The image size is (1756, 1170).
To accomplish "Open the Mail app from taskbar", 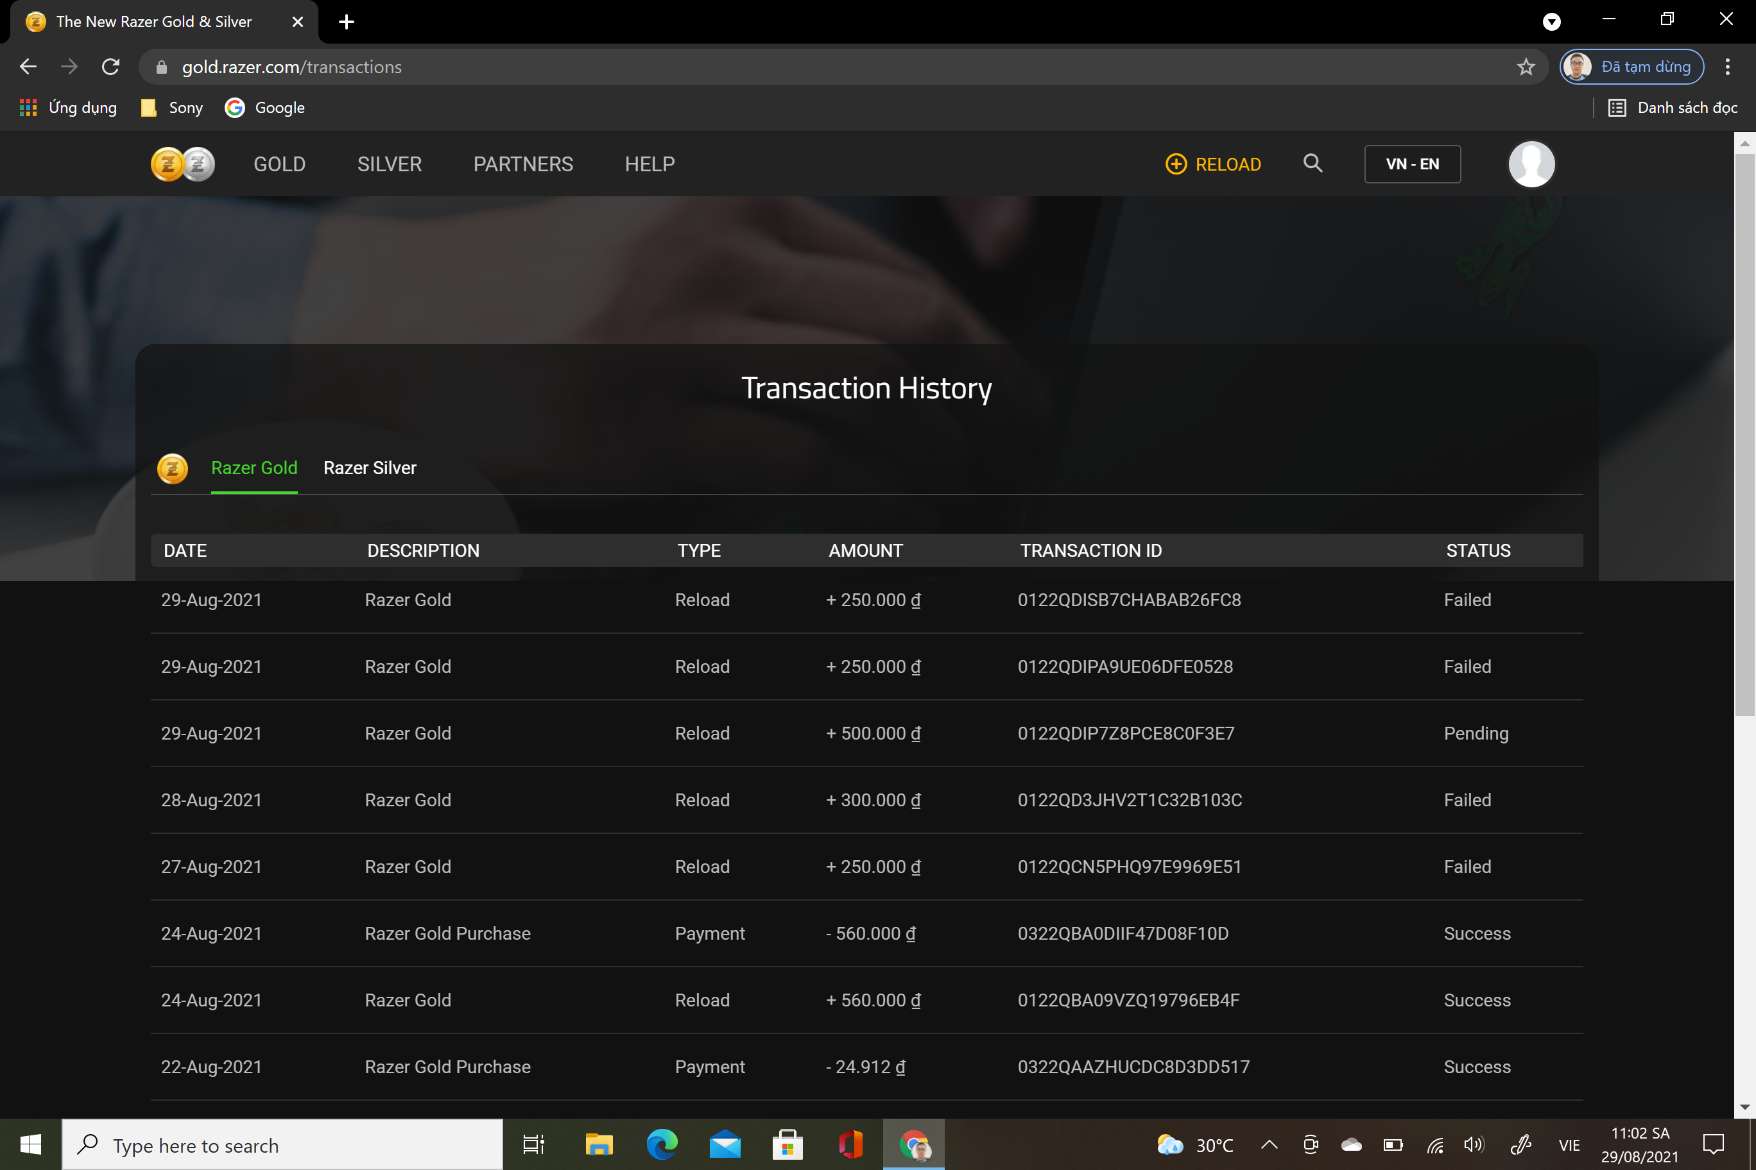I will [725, 1144].
